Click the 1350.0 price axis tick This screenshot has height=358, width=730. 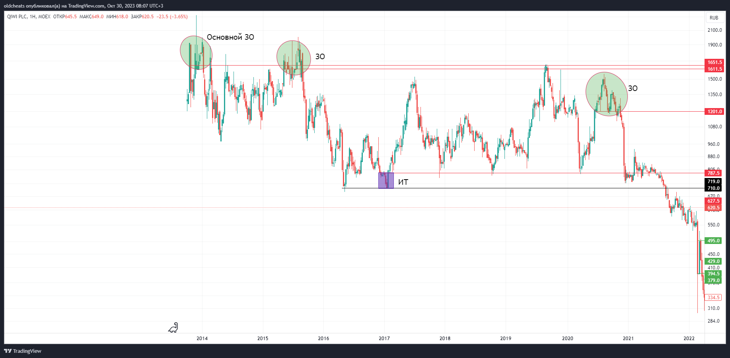tap(715, 95)
